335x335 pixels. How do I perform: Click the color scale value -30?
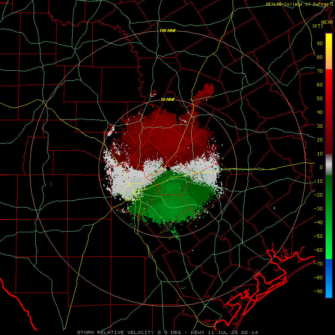tap(318, 209)
